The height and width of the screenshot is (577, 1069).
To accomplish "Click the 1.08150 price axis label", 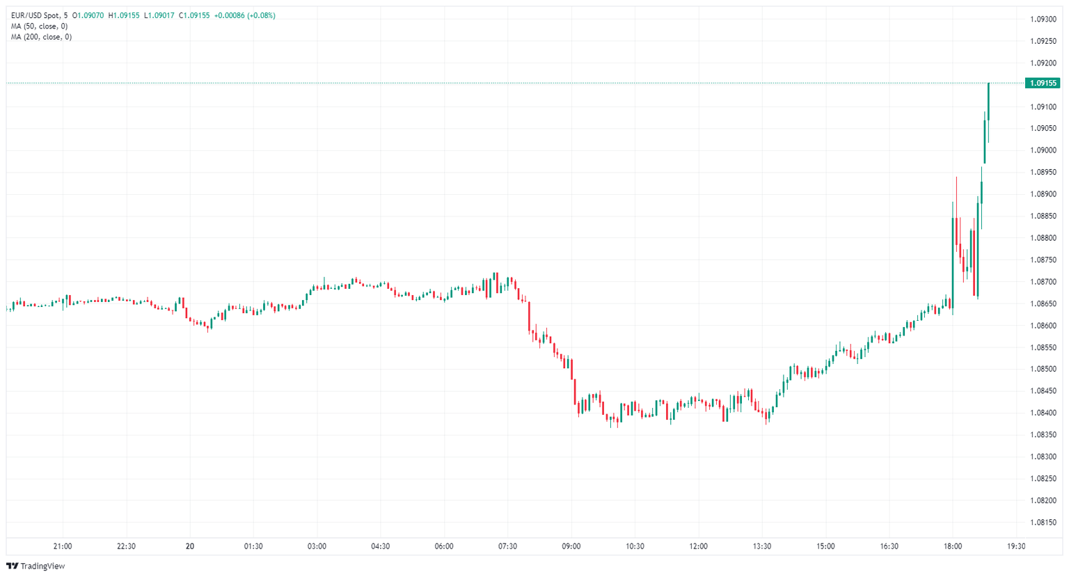I will coord(1043,522).
